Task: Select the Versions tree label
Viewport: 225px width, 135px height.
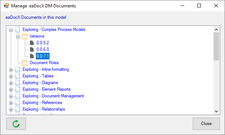Action: click(x=37, y=36)
